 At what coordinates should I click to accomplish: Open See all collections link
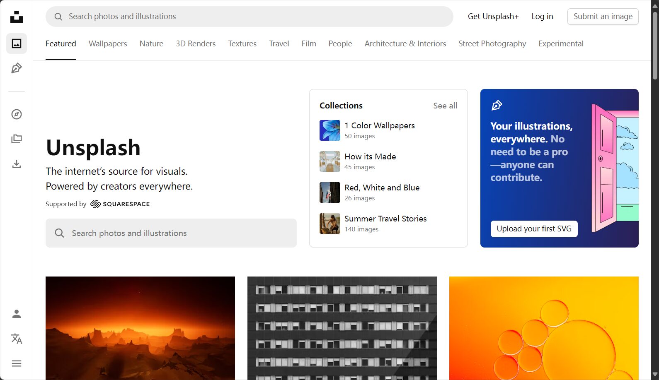click(x=445, y=106)
